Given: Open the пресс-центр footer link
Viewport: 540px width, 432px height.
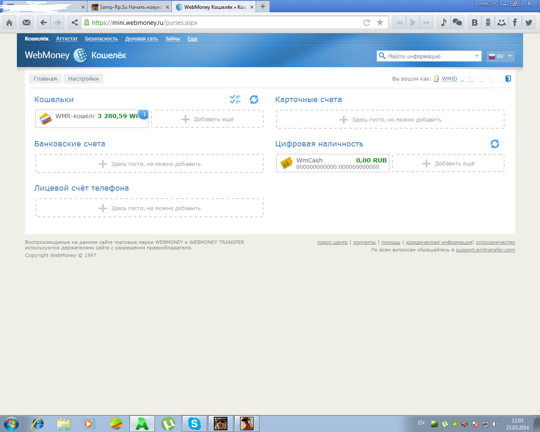Looking at the screenshot, I should click(x=332, y=242).
